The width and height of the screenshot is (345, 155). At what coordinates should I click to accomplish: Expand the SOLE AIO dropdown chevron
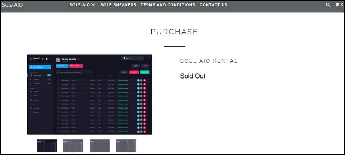tap(93, 4)
